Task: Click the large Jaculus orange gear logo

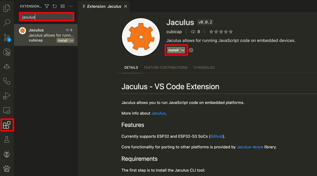Action: 141,37
